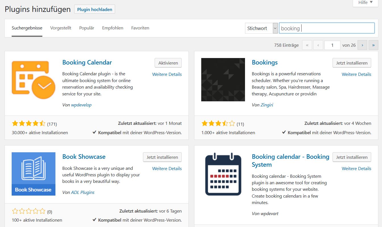Click Booking Calendar star rating

28,123
